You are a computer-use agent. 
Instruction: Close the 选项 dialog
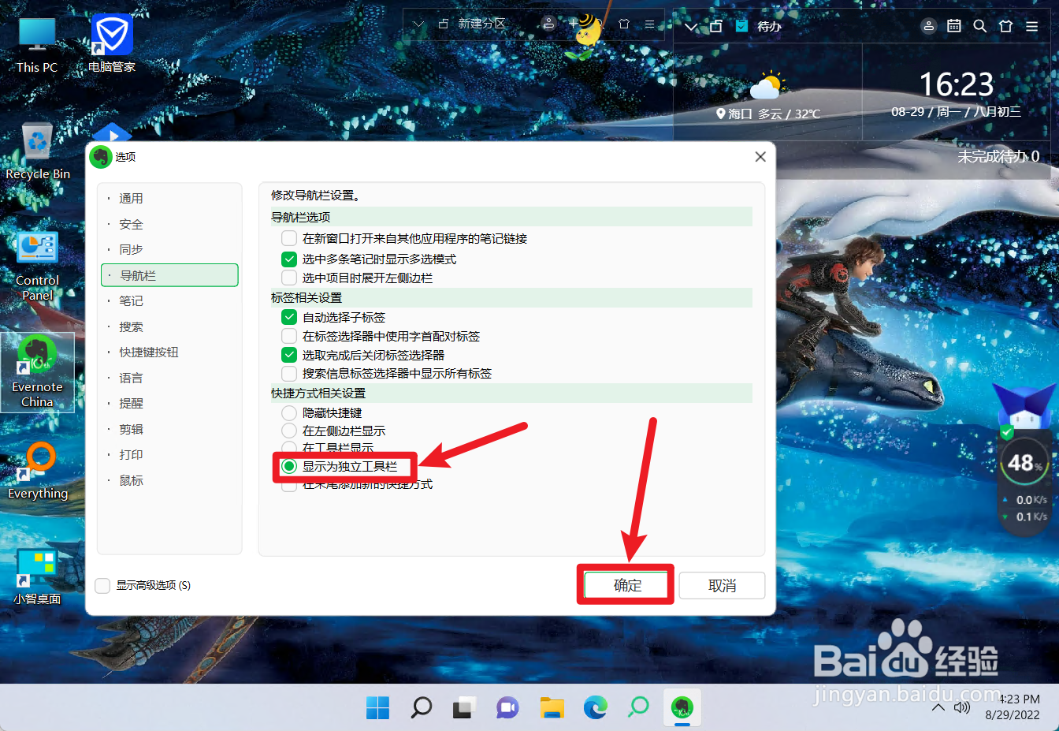click(760, 157)
